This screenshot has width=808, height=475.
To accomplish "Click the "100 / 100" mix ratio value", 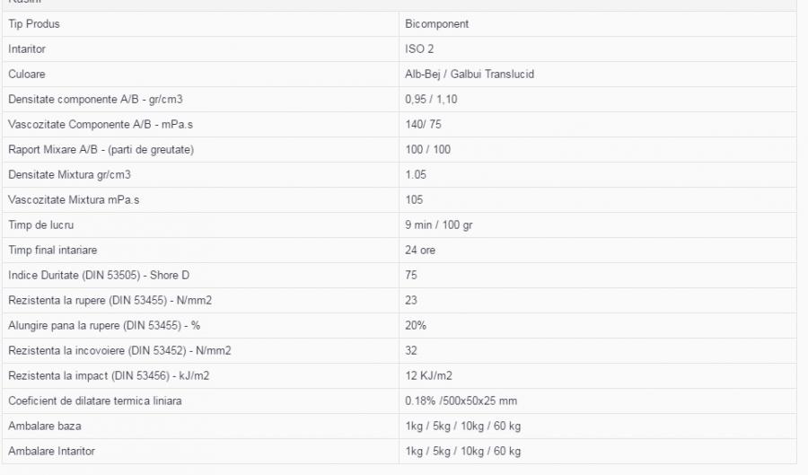I will pyautogui.click(x=428, y=150).
